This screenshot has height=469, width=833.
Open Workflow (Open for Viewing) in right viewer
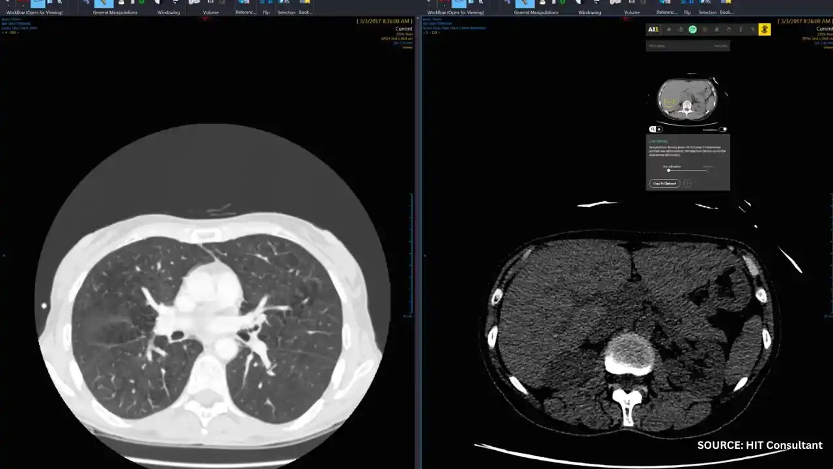(x=456, y=12)
